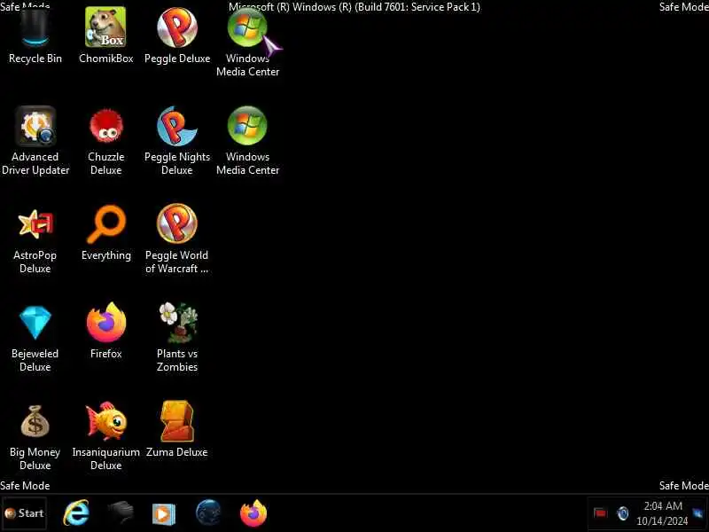Open Windows Media Player from taskbar

pyautogui.click(x=163, y=514)
